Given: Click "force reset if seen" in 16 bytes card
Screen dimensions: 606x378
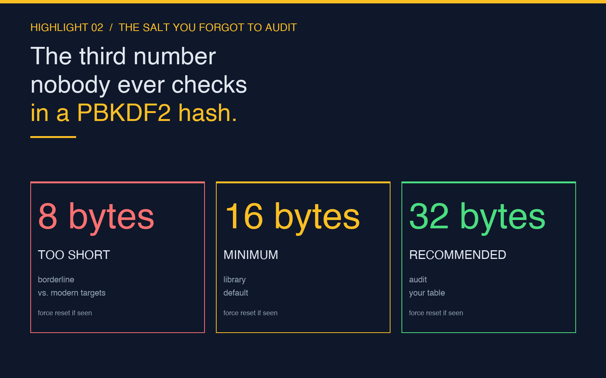Looking at the screenshot, I should click(250, 313).
